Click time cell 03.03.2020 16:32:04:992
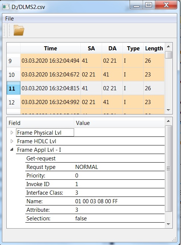181x245 pixels. tap(50, 102)
